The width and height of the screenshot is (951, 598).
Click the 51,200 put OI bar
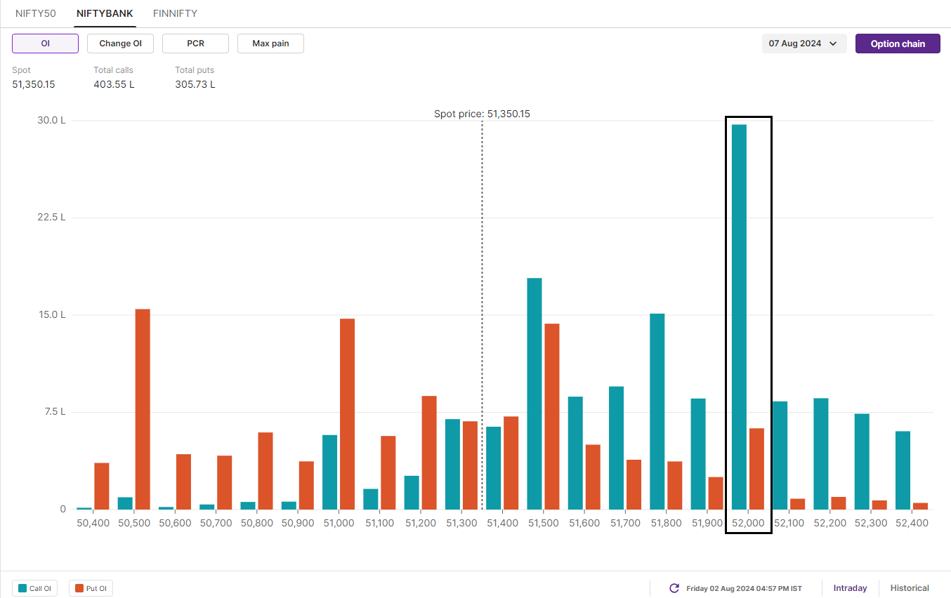[x=429, y=453]
